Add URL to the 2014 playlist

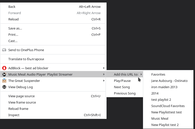pyautogui.click(x=168, y=93)
